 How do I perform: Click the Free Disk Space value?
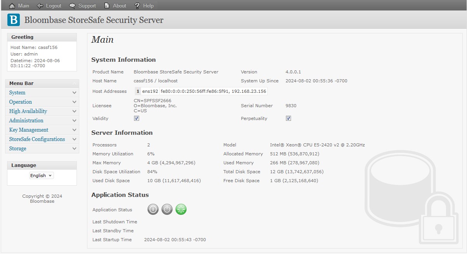[x=294, y=181]
